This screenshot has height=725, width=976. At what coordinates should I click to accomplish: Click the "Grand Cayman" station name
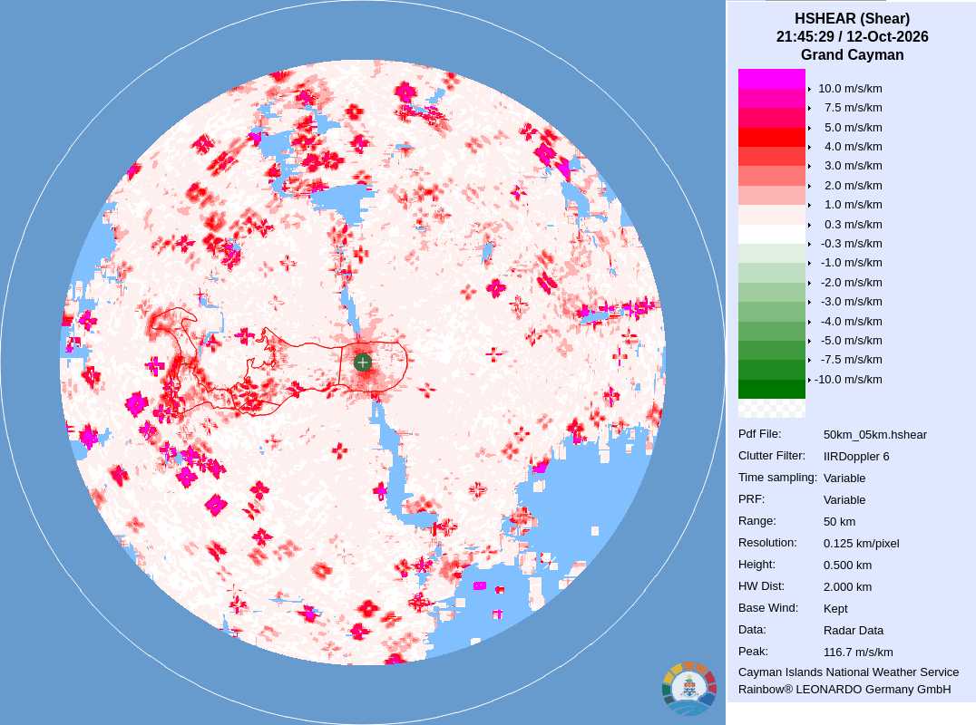click(x=852, y=54)
